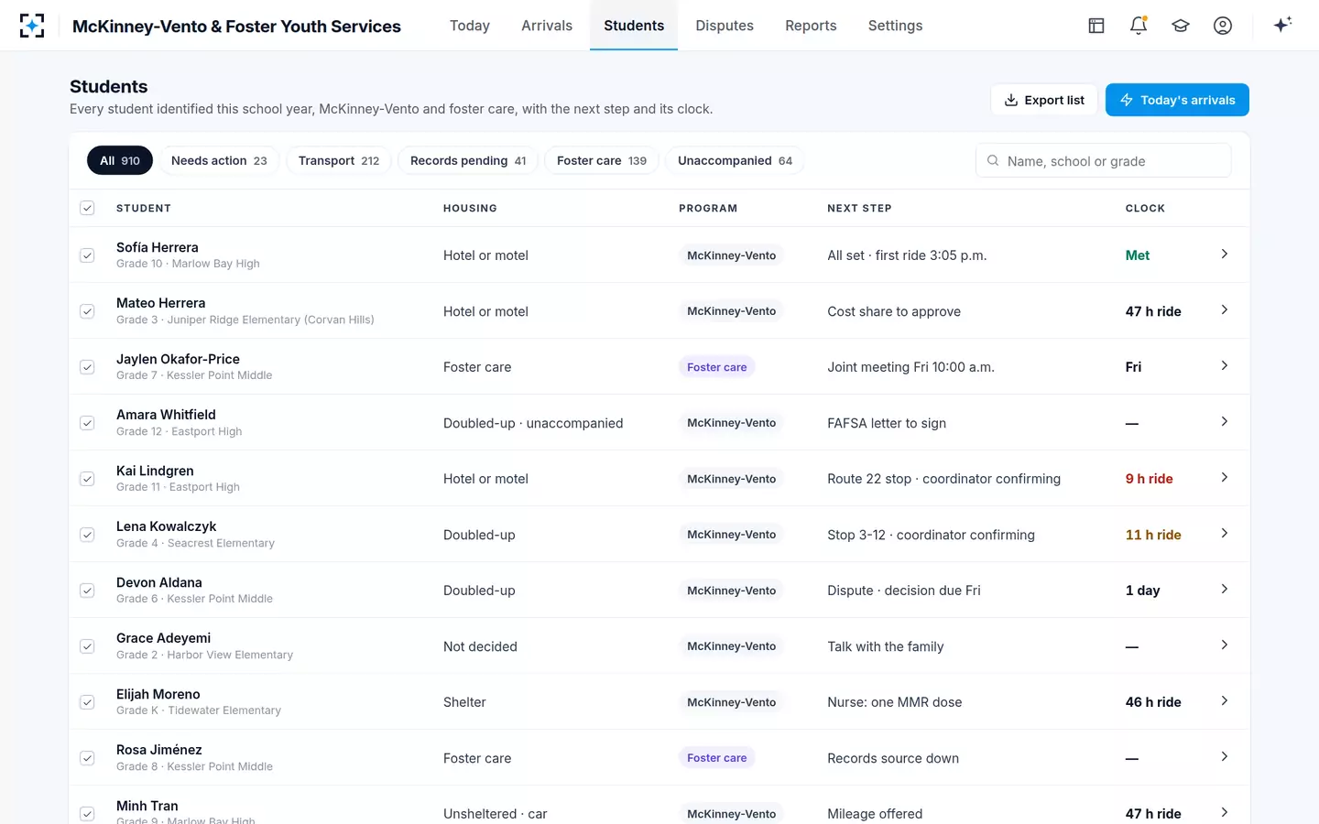Expand Sofía Herrera's row chevron
Image resolution: width=1319 pixels, height=824 pixels.
click(x=1225, y=254)
